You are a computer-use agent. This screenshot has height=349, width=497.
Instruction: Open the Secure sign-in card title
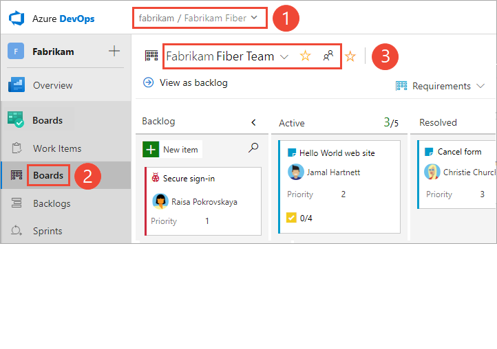[x=189, y=179]
